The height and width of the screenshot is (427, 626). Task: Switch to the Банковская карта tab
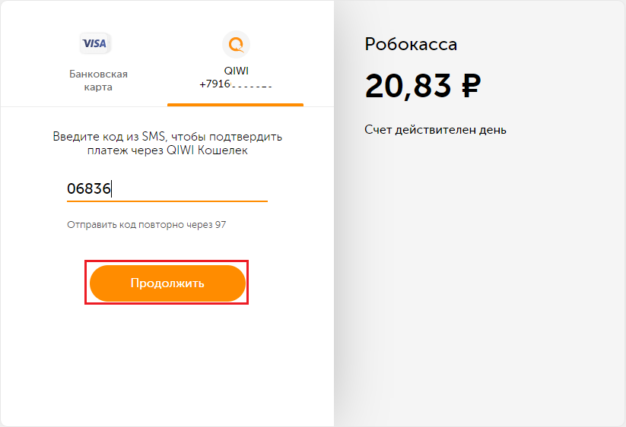tap(98, 80)
